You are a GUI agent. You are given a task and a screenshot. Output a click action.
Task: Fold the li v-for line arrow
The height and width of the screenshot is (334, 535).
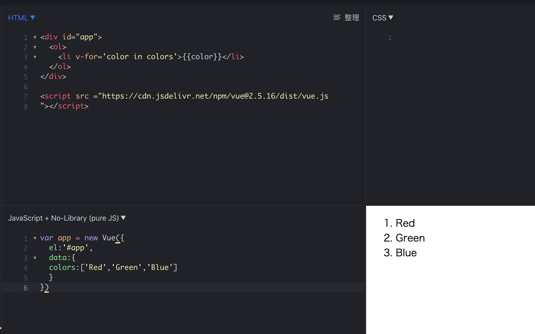pyautogui.click(x=35, y=57)
